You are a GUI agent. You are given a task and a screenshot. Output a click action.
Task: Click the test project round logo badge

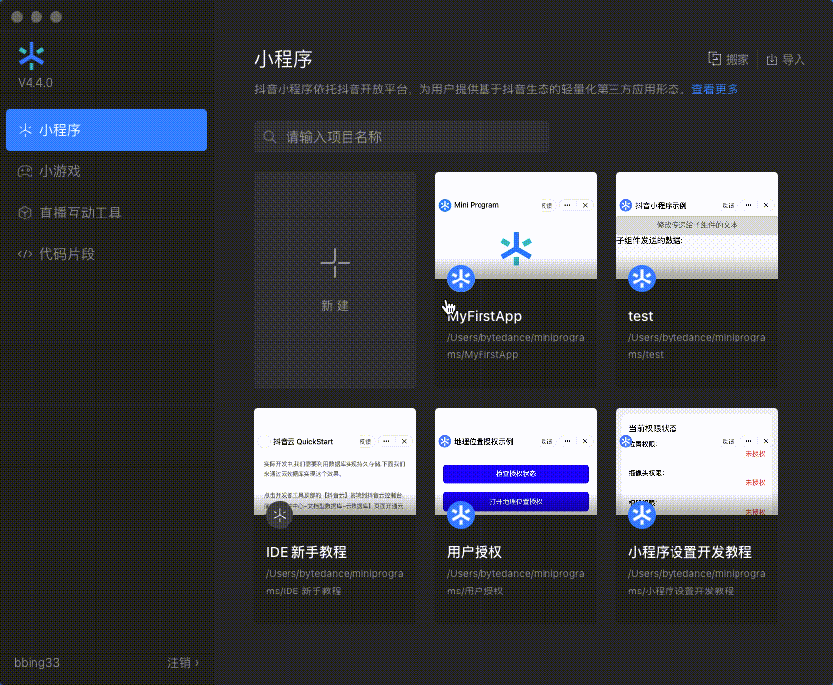[x=642, y=279]
